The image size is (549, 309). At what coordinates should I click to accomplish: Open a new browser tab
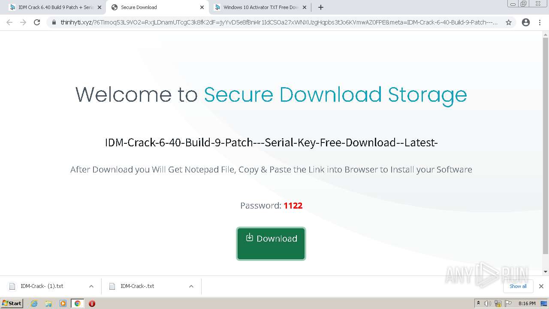click(321, 7)
